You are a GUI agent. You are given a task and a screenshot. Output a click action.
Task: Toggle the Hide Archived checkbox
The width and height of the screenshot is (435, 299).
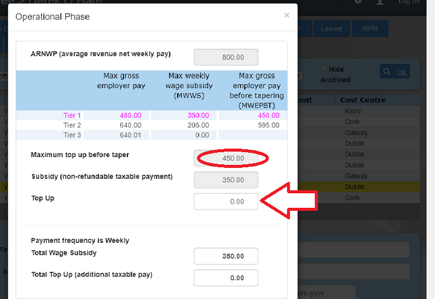coord(324,69)
